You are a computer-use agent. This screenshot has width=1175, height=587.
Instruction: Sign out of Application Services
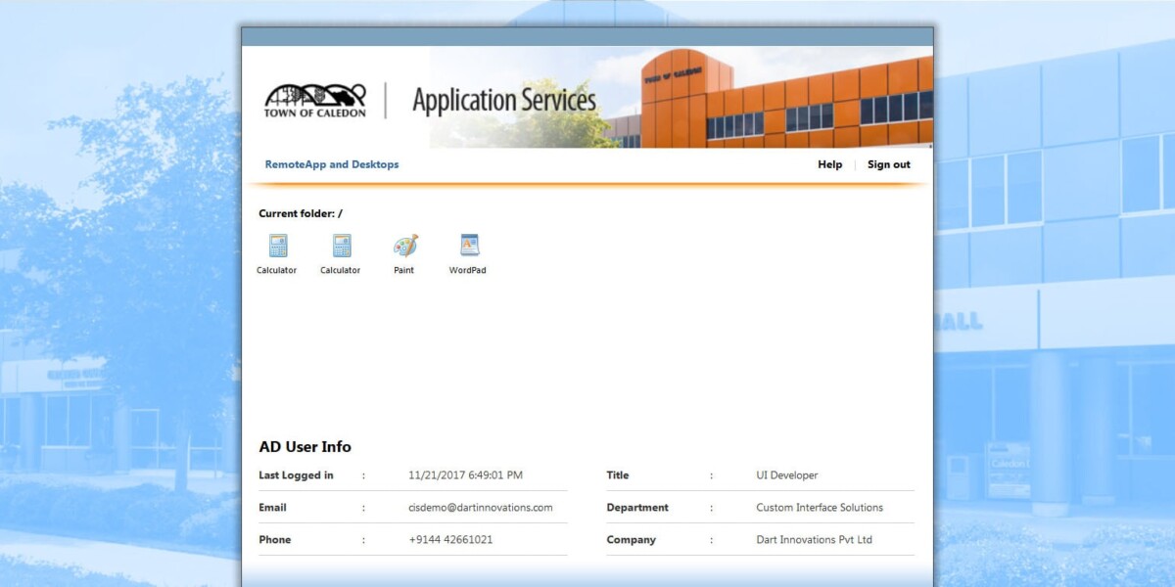888,164
